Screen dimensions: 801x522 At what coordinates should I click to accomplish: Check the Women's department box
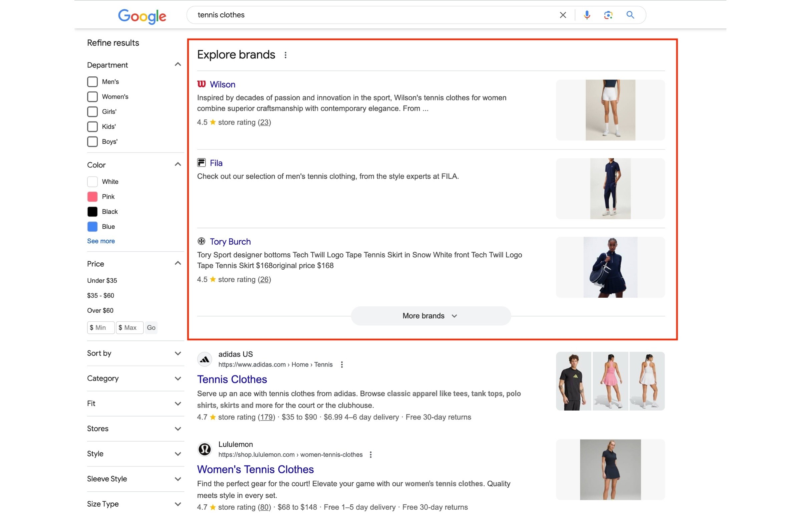[92, 96]
